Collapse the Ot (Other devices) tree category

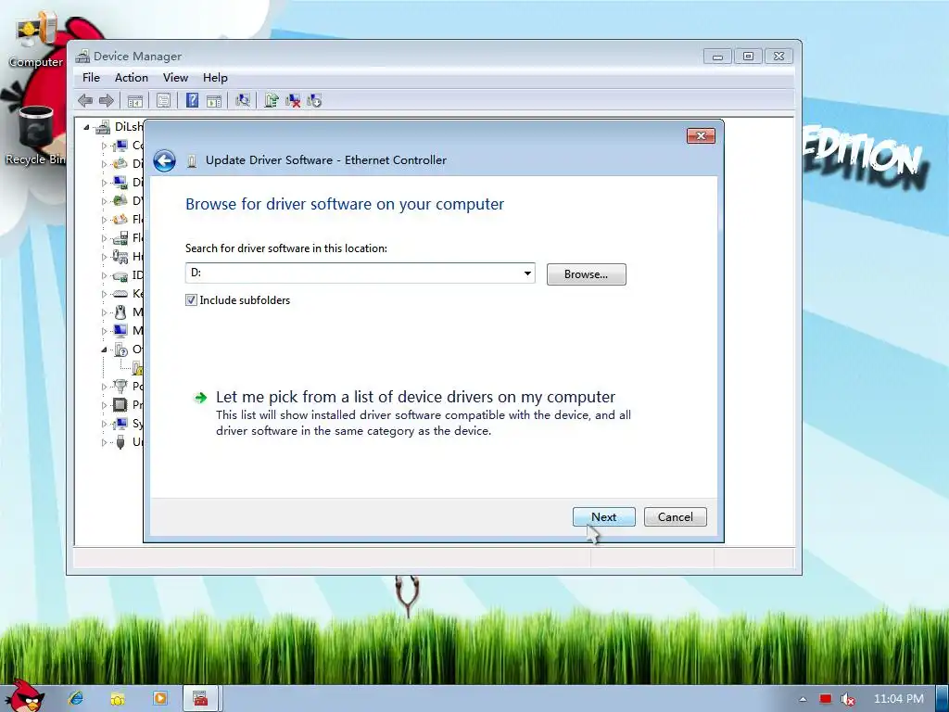point(104,350)
